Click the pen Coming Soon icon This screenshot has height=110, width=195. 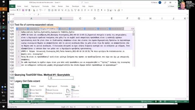coord(165,2)
